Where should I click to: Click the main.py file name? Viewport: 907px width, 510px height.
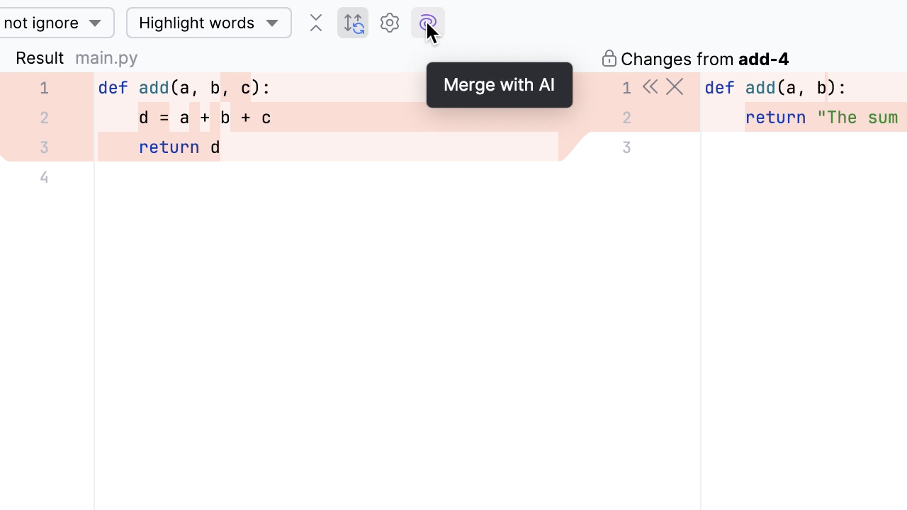pyautogui.click(x=106, y=58)
